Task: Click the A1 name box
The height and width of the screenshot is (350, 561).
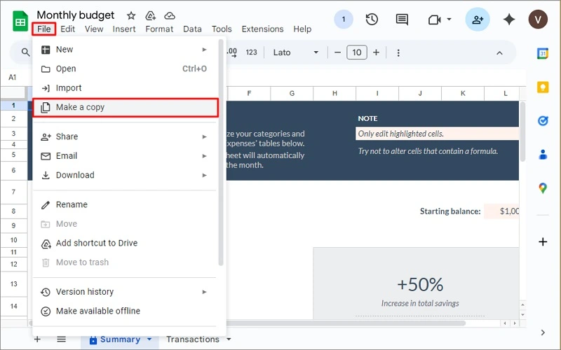Action: click(13, 78)
